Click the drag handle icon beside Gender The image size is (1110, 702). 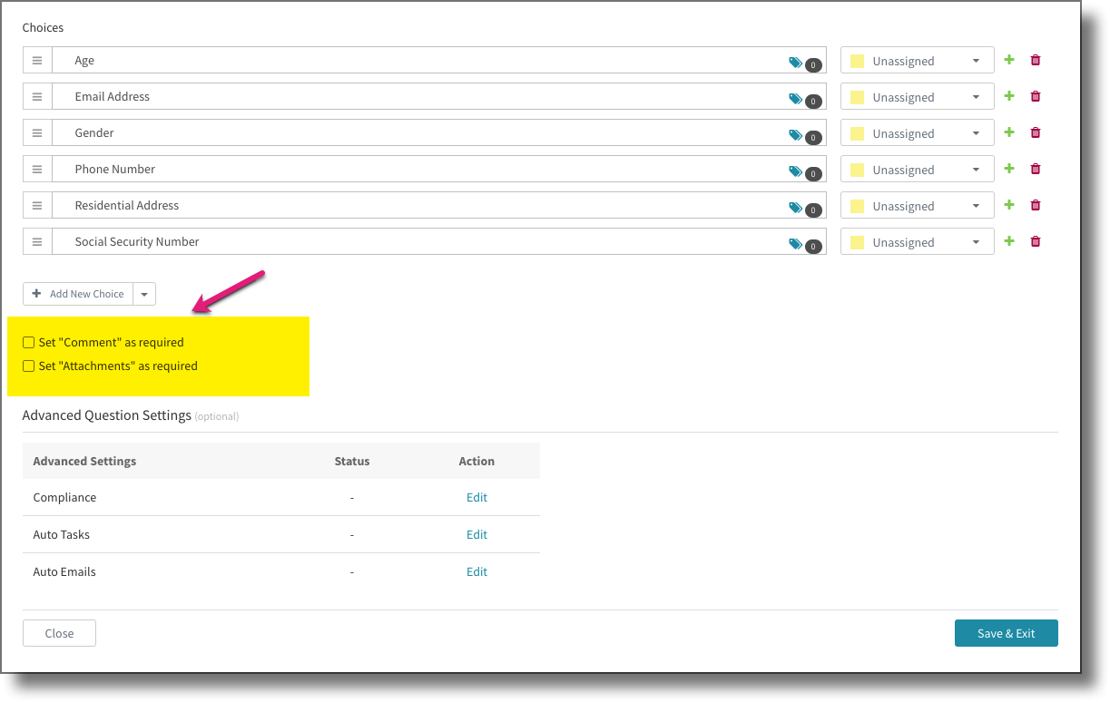click(37, 132)
